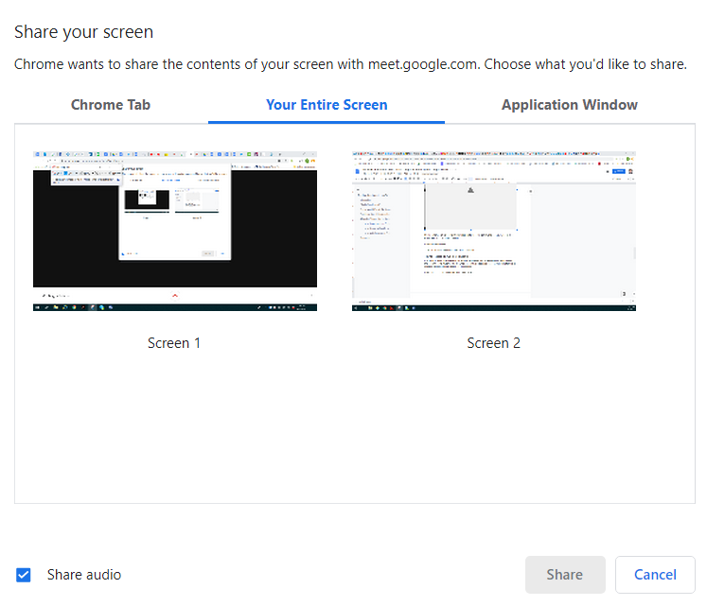
Task: Choose the Screen 2 preview thumbnail
Action: coord(494,231)
